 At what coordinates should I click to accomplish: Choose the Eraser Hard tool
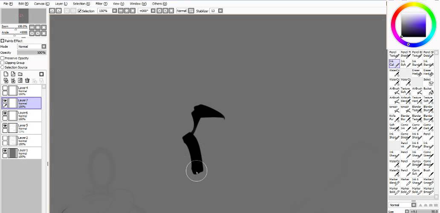(428, 72)
